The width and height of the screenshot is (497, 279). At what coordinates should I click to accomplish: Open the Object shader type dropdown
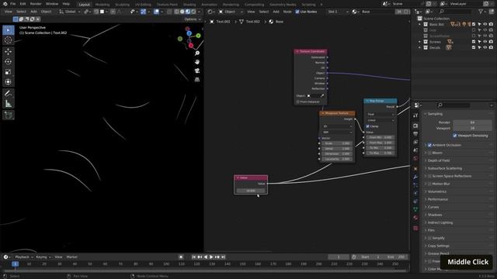231,12
